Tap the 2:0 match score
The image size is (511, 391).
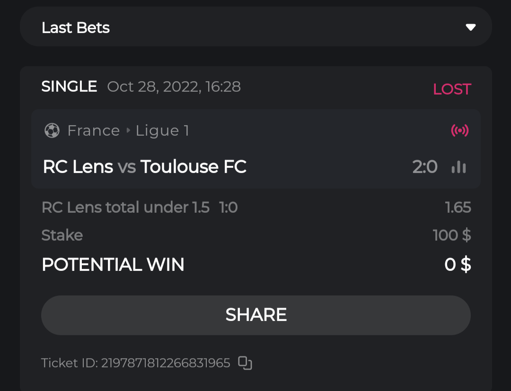[424, 167]
